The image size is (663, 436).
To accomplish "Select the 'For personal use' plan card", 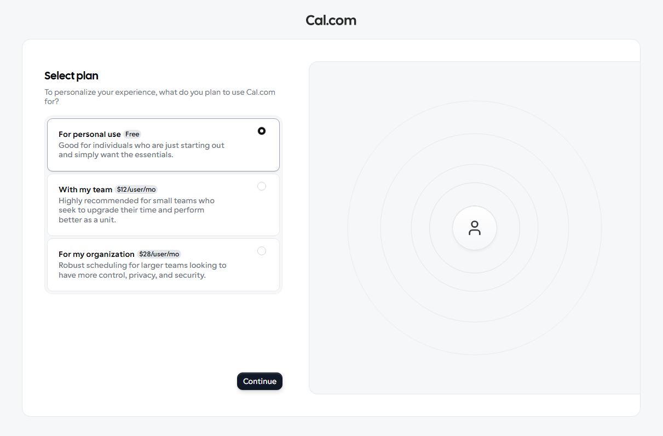I will click(x=163, y=145).
